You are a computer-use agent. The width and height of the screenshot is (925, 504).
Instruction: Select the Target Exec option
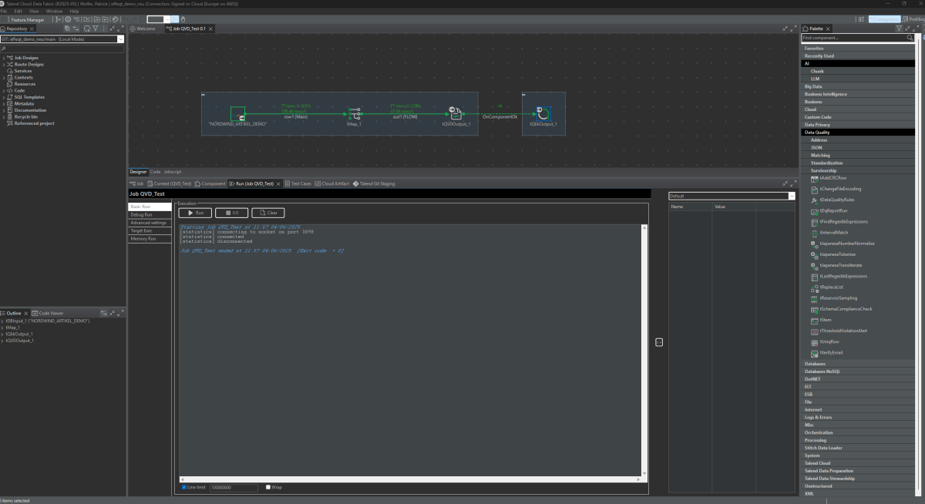click(x=150, y=230)
